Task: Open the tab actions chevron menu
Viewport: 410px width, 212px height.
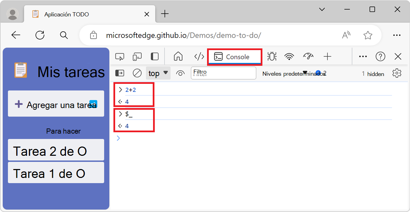Action: (322, 10)
